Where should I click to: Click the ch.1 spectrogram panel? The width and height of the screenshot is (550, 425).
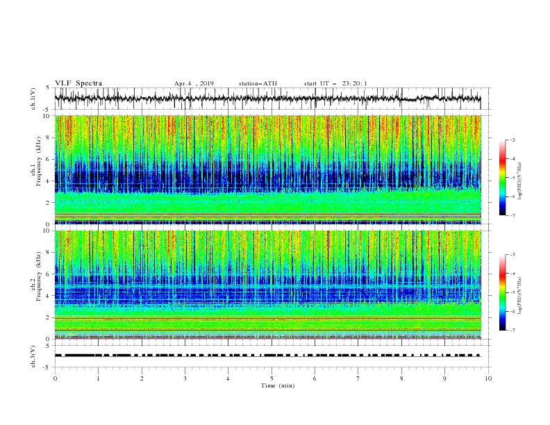point(267,169)
